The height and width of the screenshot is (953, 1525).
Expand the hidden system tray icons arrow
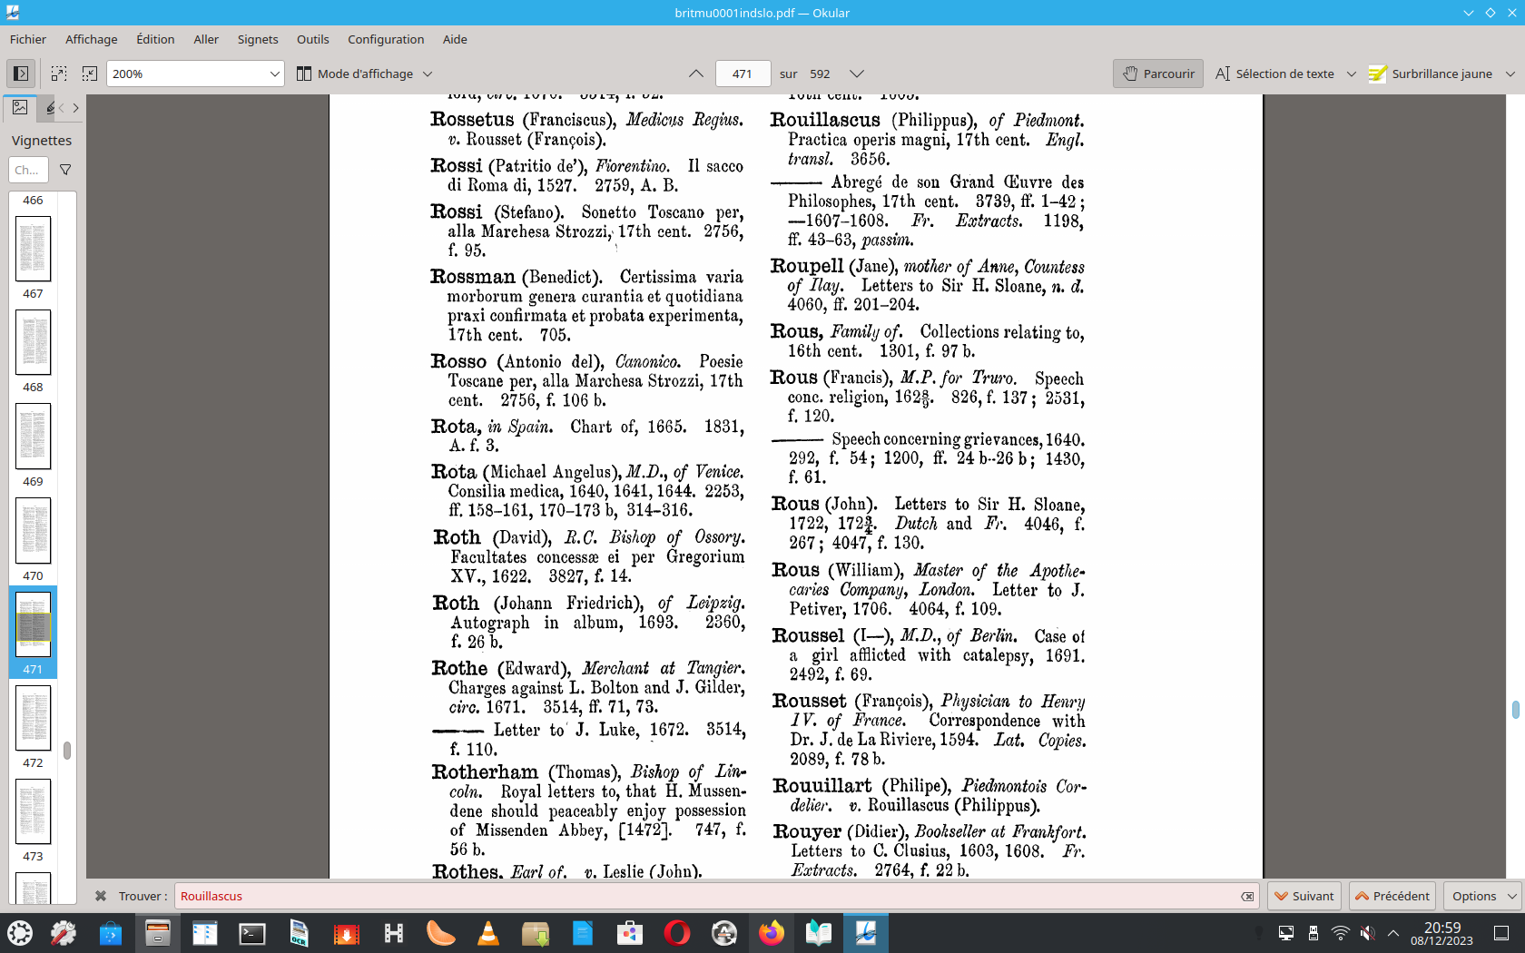[1393, 933]
